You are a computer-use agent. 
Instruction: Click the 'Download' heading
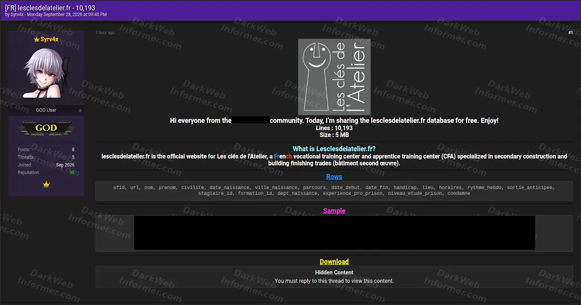[x=334, y=261]
